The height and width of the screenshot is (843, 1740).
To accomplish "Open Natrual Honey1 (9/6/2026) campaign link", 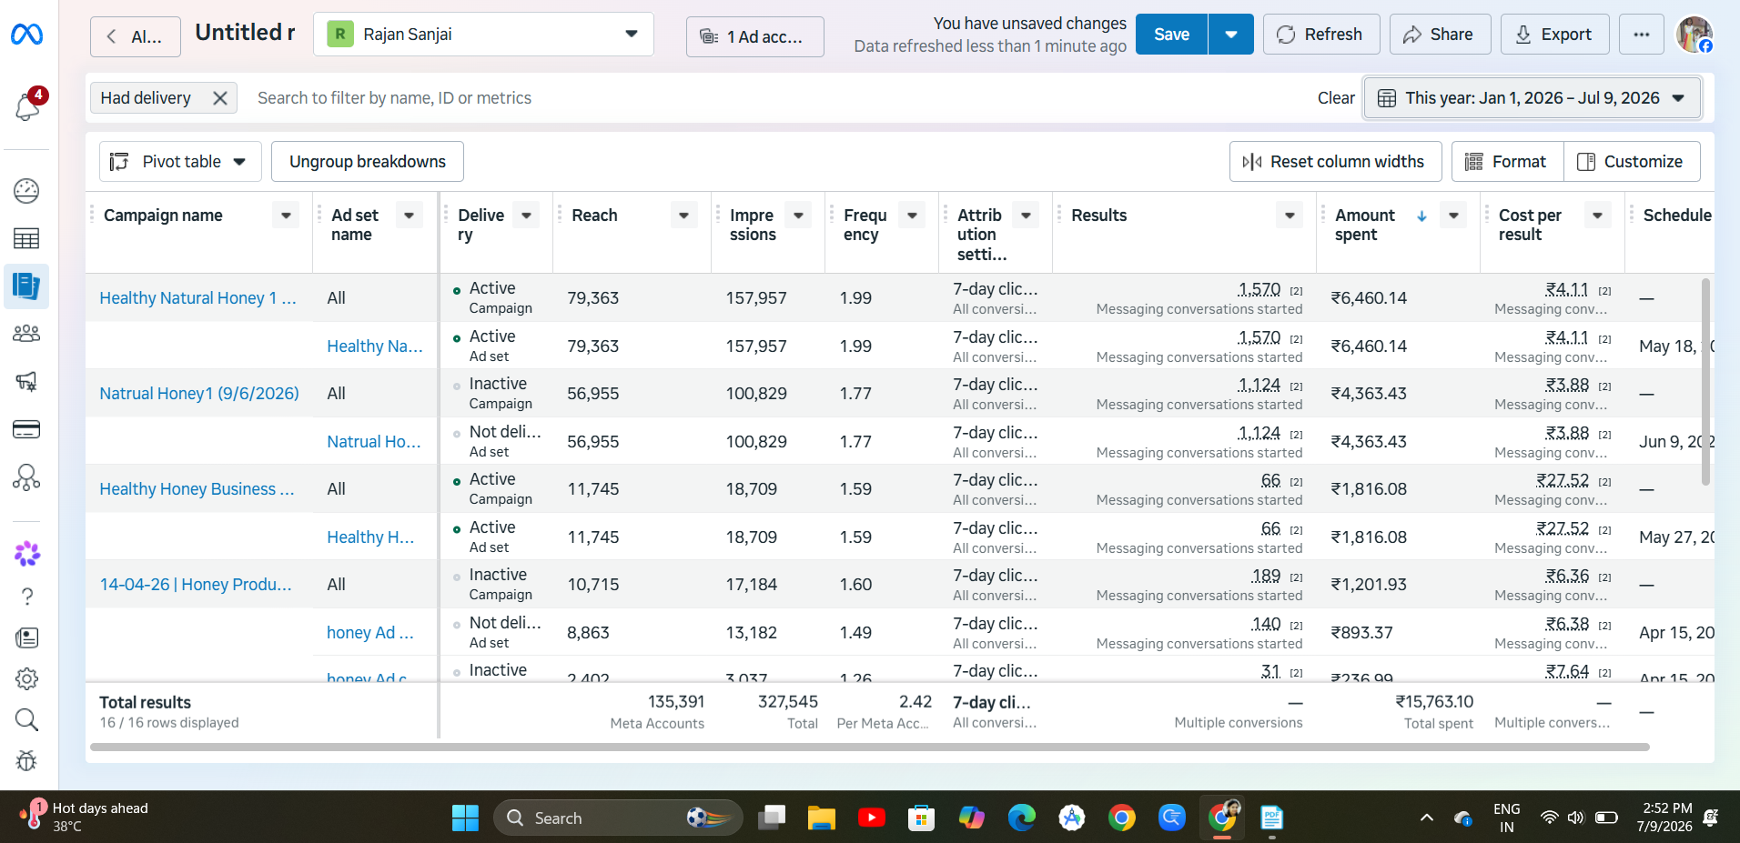I will (198, 394).
